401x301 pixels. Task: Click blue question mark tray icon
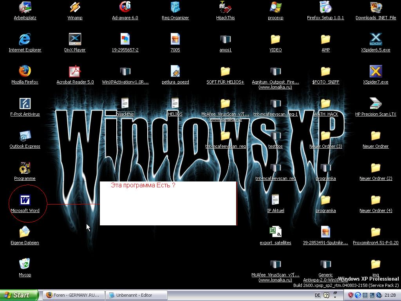(358, 296)
